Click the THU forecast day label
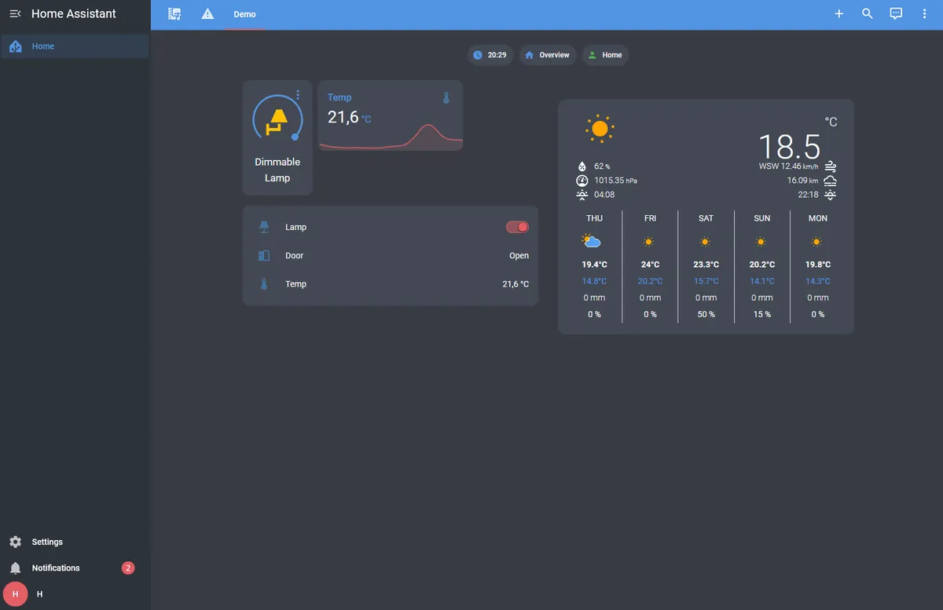The height and width of the screenshot is (610, 943). [594, 218]
